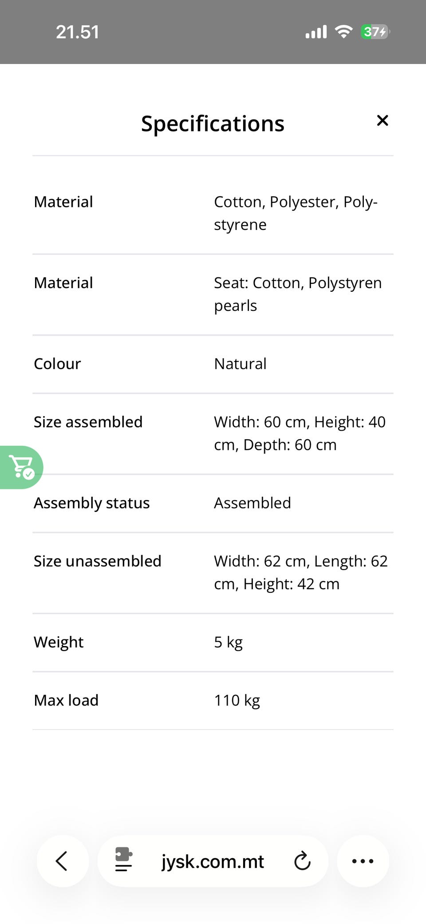
Task: Tap the Size unassembled dimensions text
Action: click(x=300, y=572)
